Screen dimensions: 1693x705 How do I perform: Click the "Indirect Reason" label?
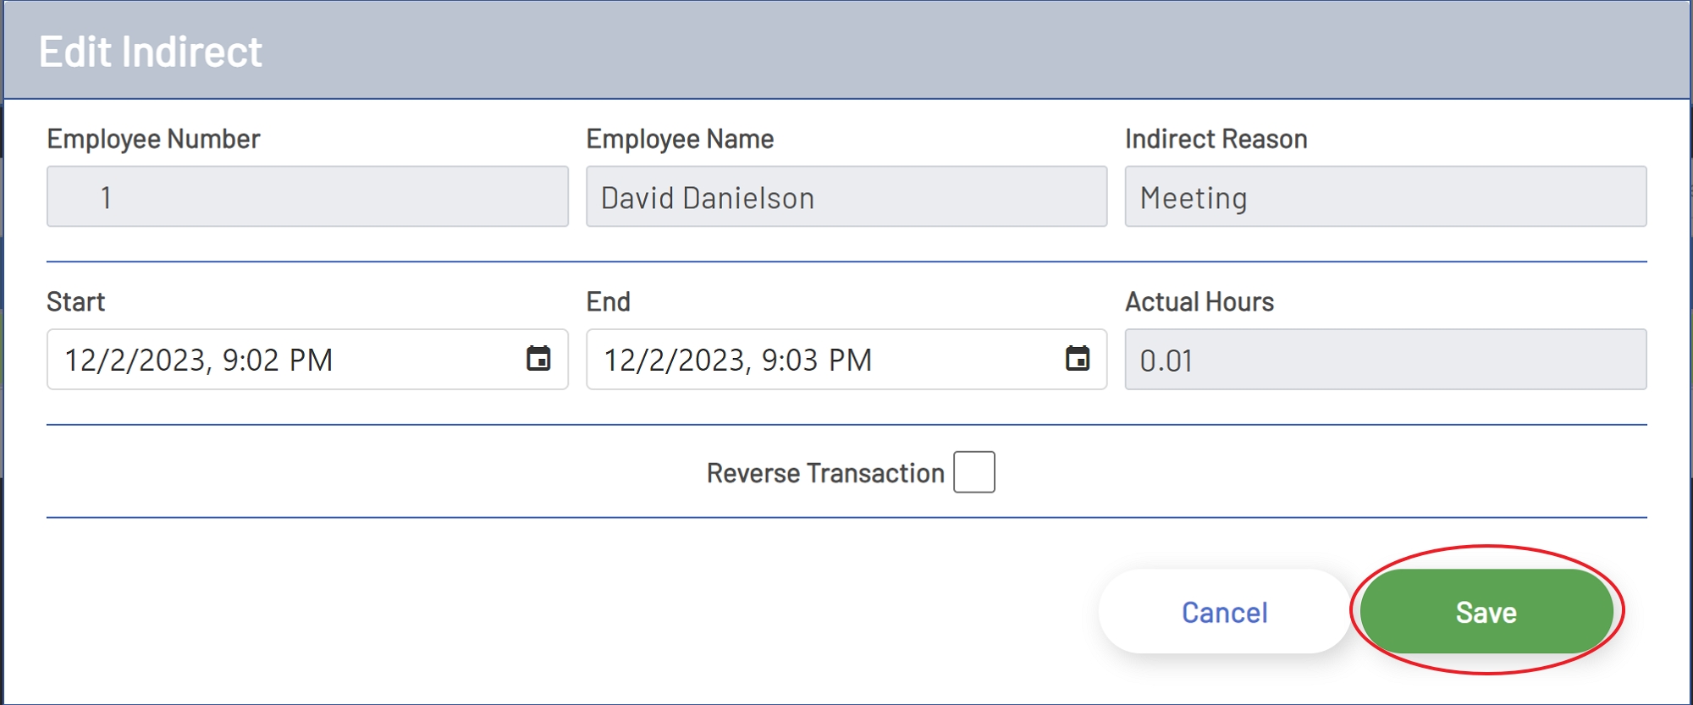[1216, 139]
